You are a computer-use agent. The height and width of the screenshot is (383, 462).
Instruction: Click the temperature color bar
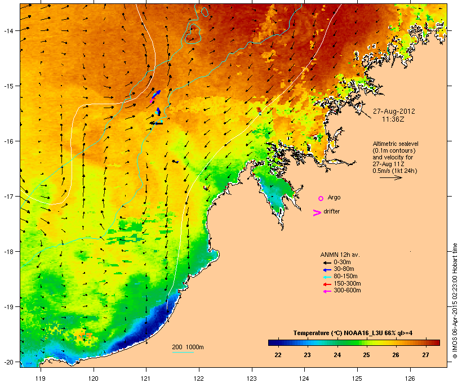(354, 342)
